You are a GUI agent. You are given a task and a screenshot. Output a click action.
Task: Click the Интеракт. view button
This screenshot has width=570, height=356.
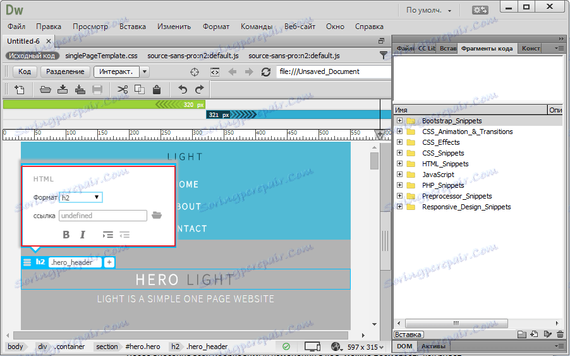[117, 71]
